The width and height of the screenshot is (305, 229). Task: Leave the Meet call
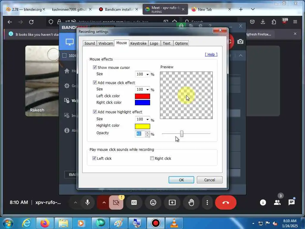pyautogui.click(x=226, y=202)
